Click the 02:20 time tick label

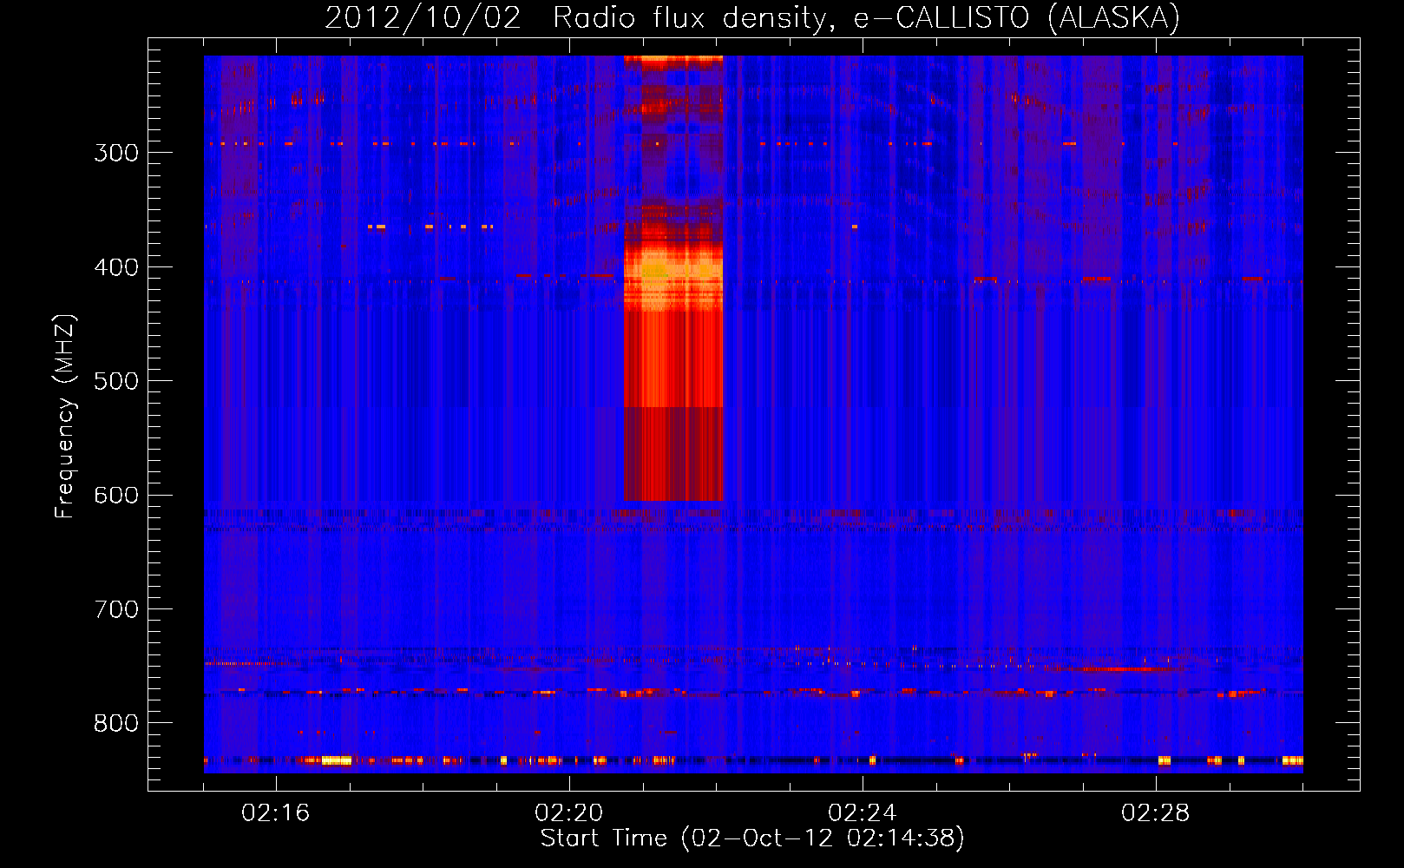(569, 812)
